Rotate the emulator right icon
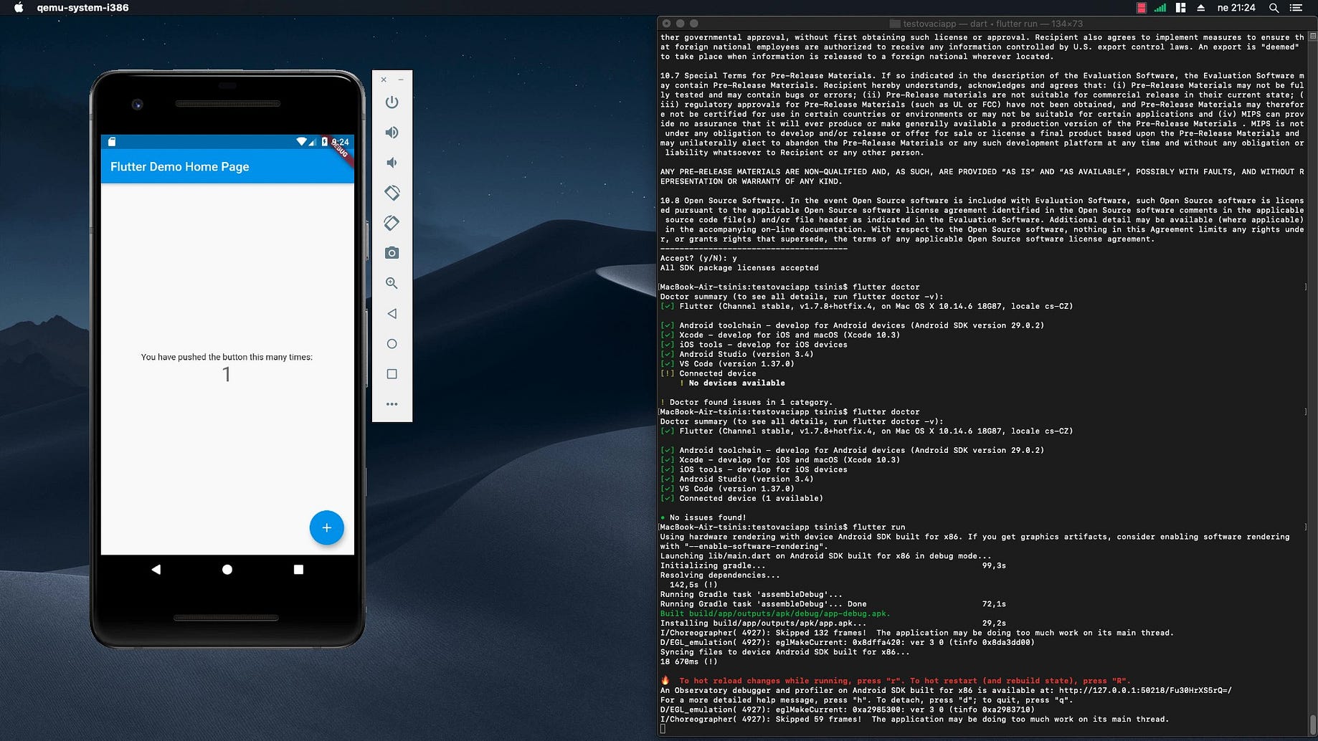1318x741 pixels. [392, 223]
